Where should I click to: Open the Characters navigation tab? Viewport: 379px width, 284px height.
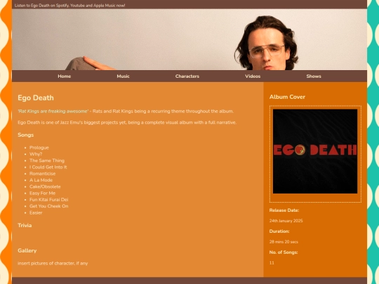187,76
